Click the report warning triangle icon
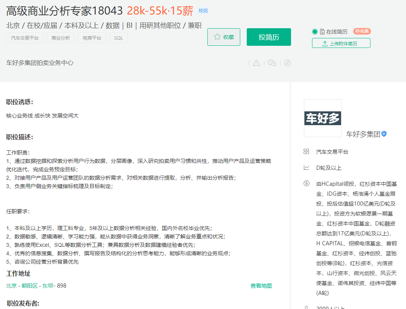Screen dimensions: 406x309 (x=256, y=63)
